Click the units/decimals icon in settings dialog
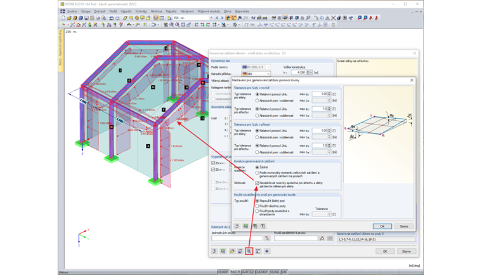Screen dimensions: 482x275 tap(245, 226)
